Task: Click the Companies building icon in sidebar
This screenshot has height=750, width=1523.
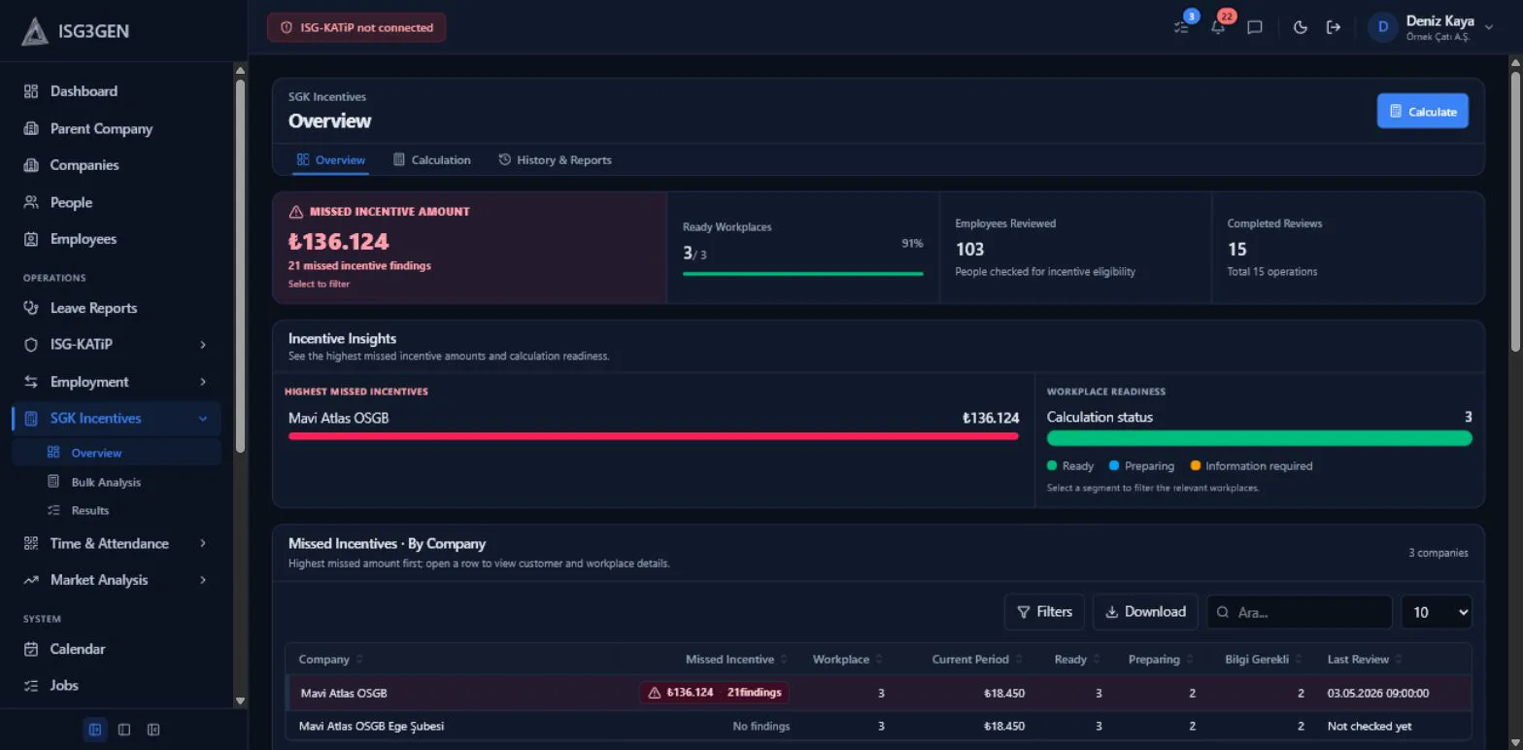Action: [31, 165]
